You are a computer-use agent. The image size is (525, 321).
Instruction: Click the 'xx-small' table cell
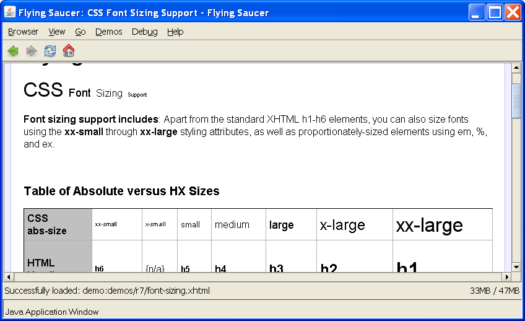click(x=117, y=224)
